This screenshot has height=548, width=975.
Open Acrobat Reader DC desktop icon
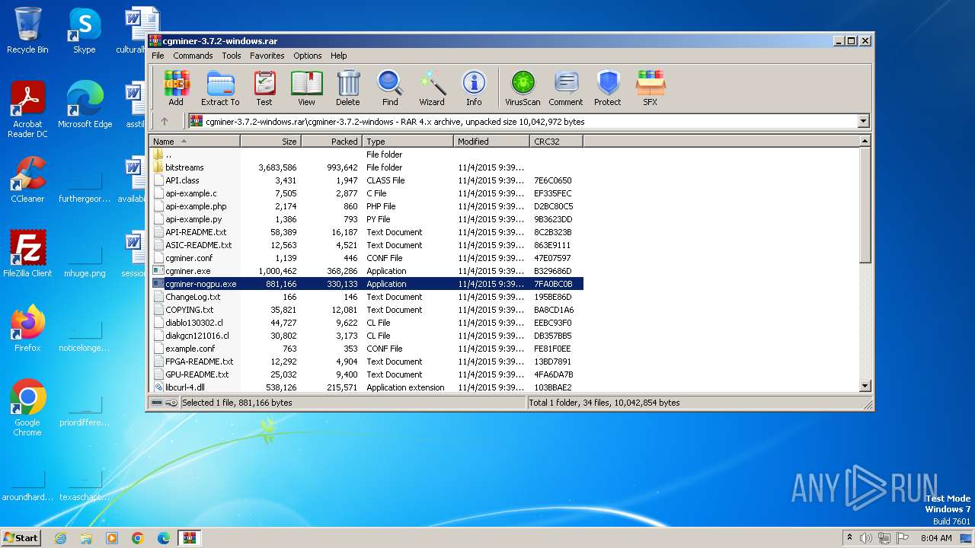coord(27,110)
